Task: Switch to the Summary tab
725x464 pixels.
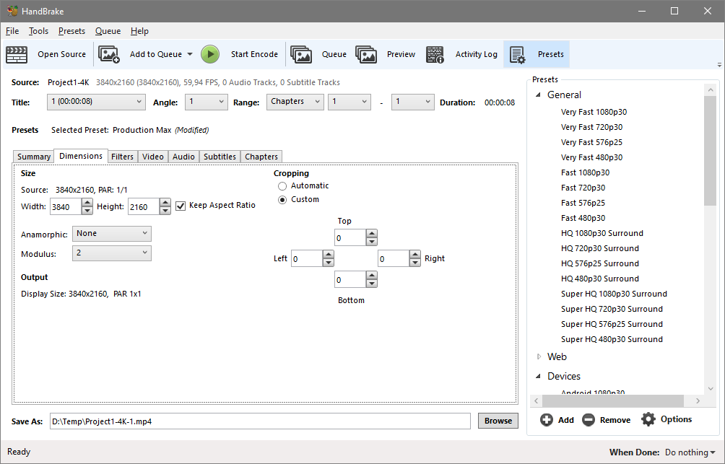Action: (x=34, y=157)
